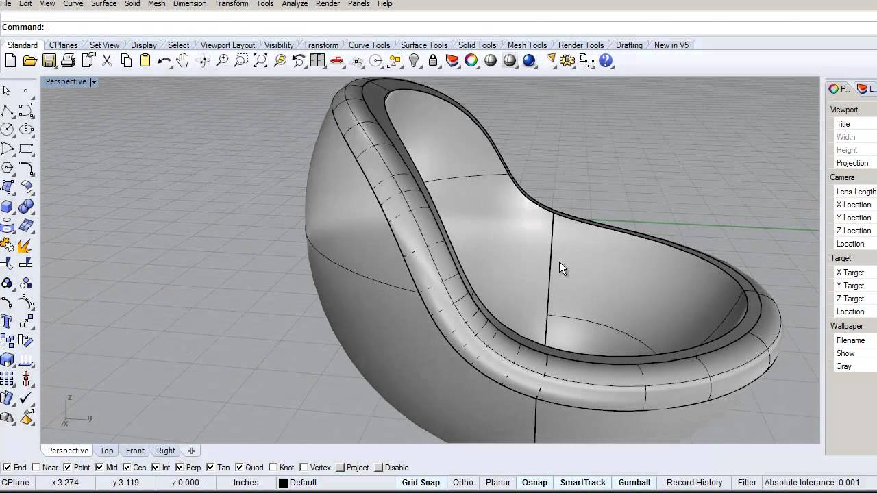Switch to the Front viewport tab
The width and height of the screenshot is (877, 493).
click(x=135, y=451)
